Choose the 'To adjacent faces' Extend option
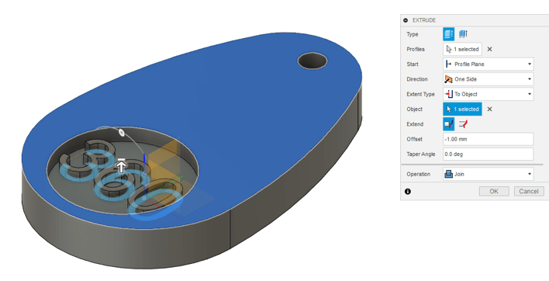 (463, 124)
